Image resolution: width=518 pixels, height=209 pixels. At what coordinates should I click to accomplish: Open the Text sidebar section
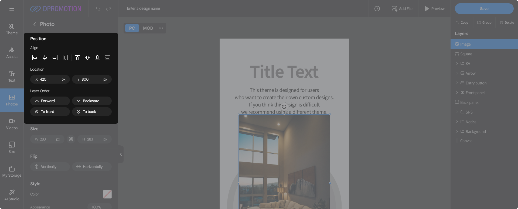point(12,77)
